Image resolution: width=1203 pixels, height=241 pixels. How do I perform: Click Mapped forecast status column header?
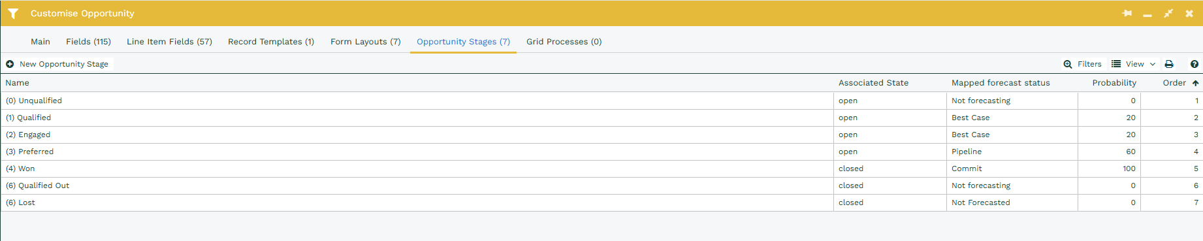1001,83
